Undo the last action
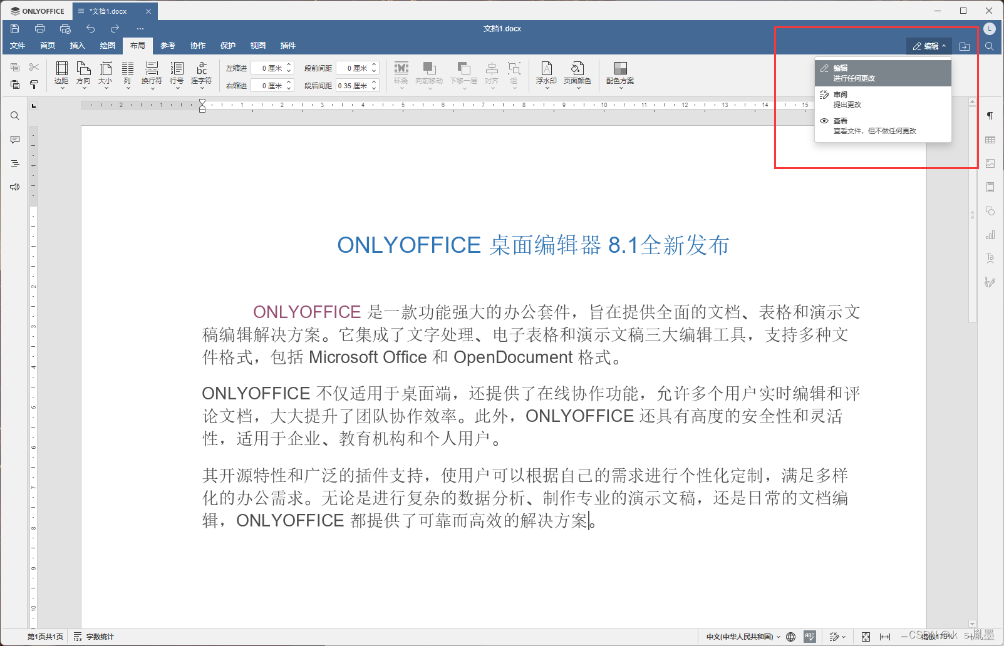Image resolution: width=1004 pixels, height=646 pixels. (x=91, y=29)
